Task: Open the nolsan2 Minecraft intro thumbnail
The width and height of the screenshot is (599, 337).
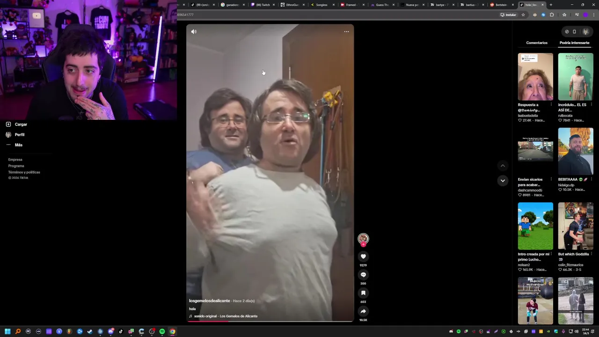Action: (x=535, y=226)
